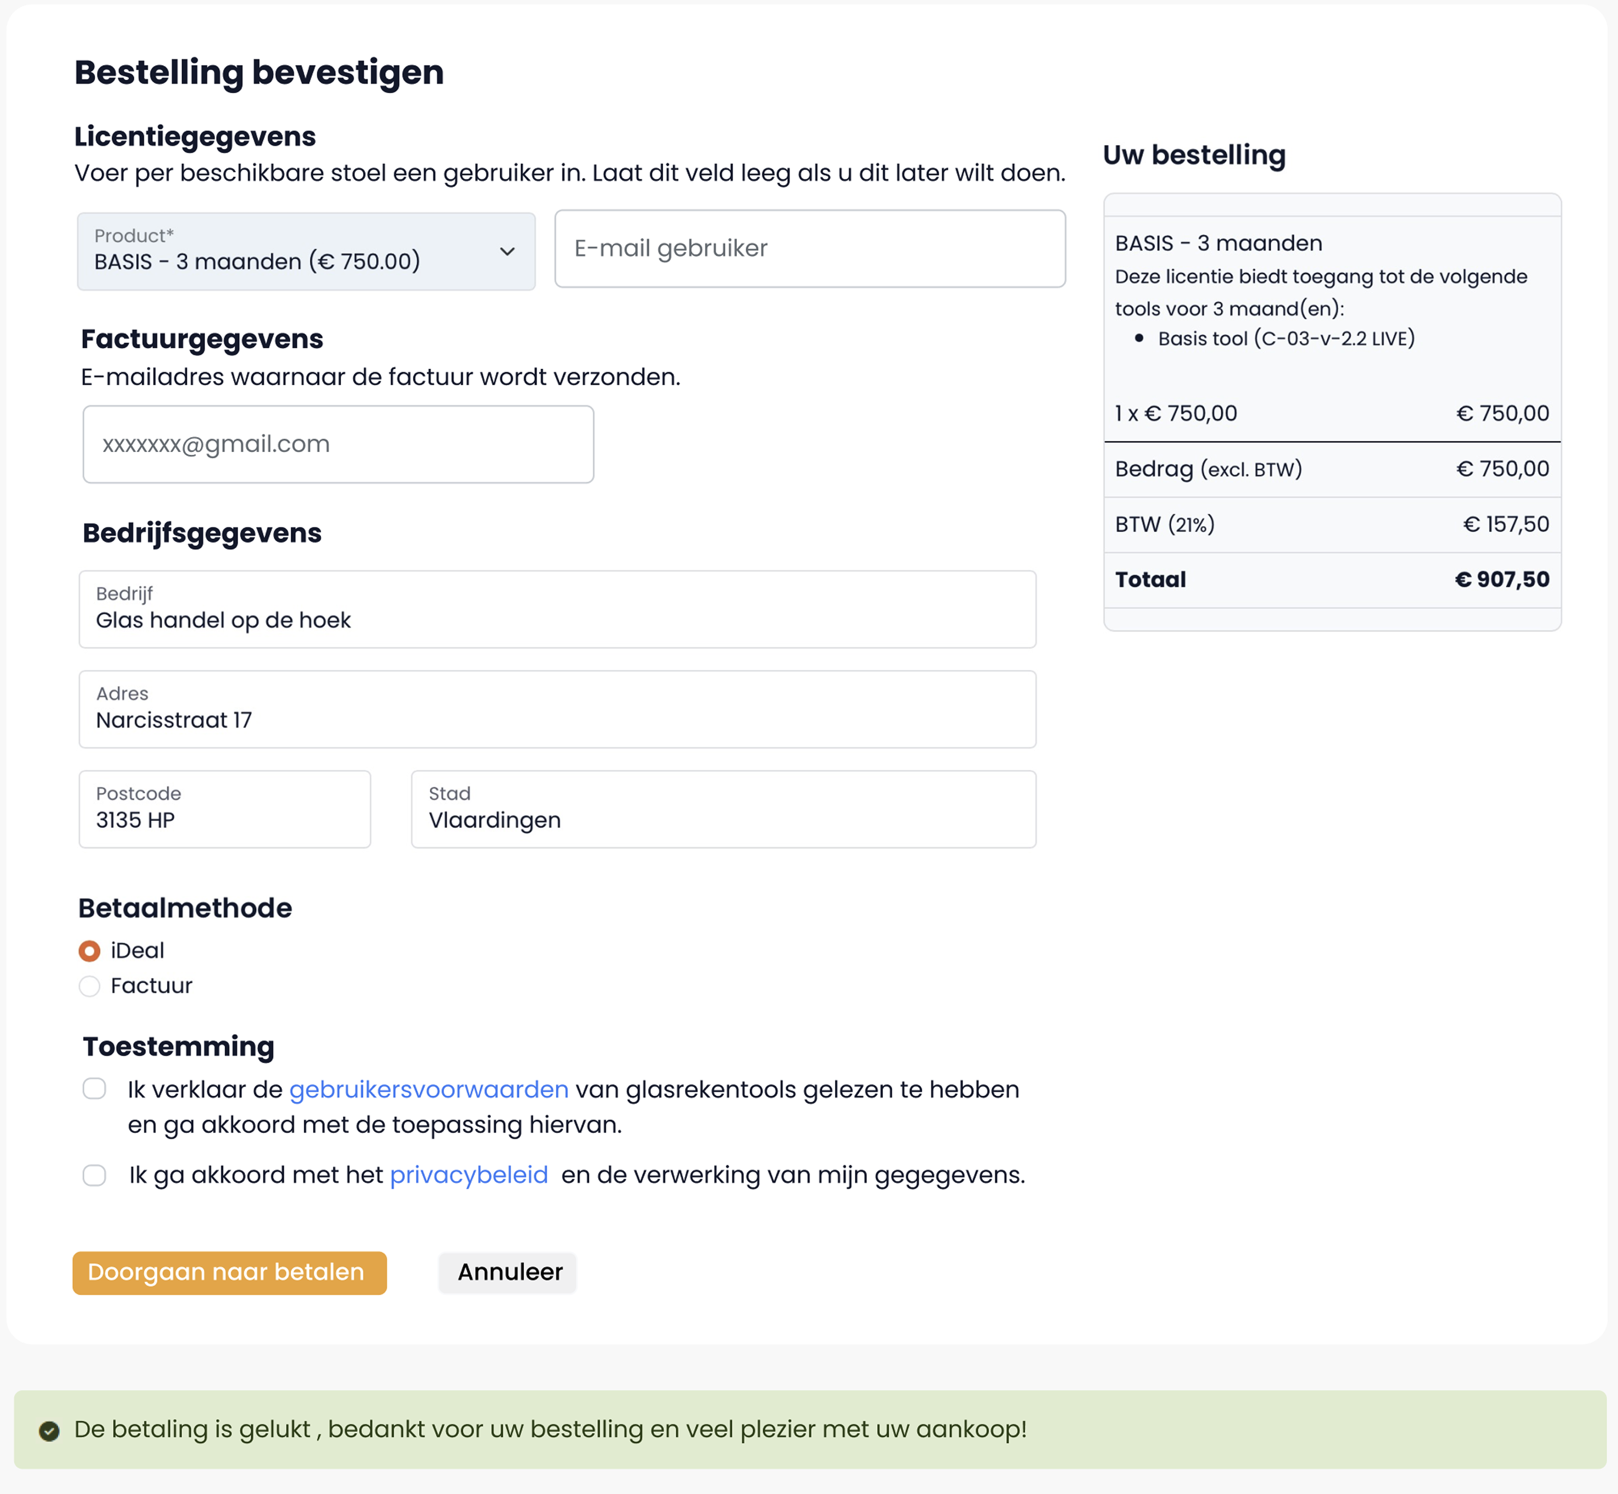Open the Product dropdown

pos(306,251)
